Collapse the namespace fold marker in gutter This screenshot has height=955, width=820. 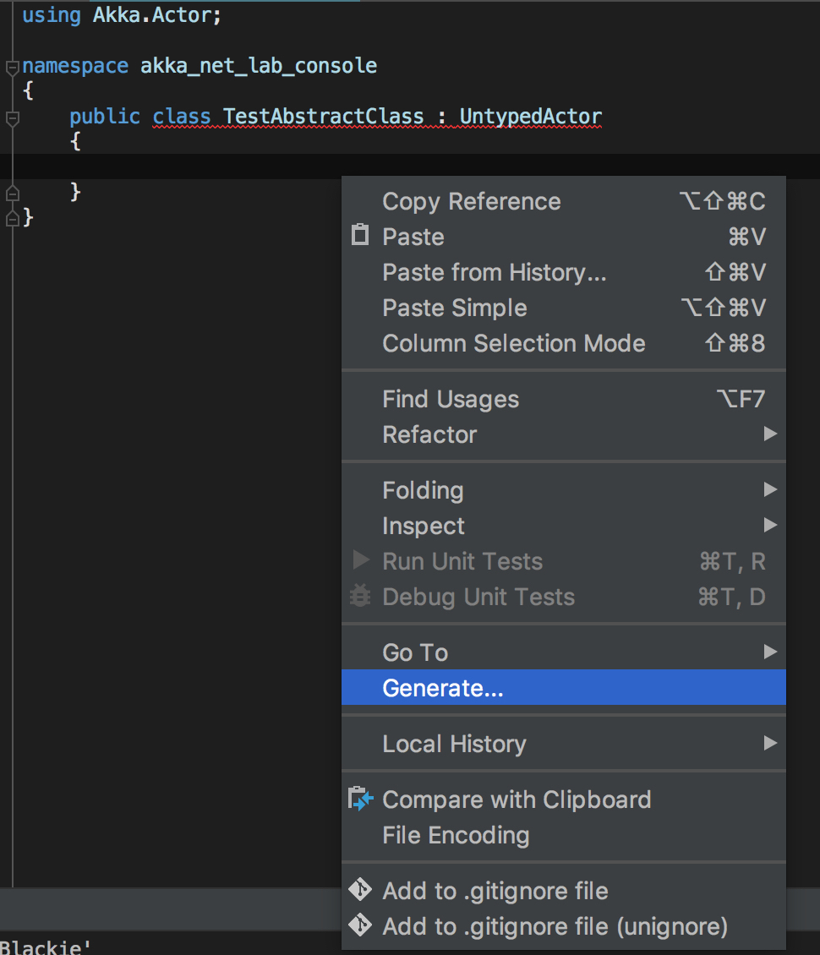[x=12, y=66]
